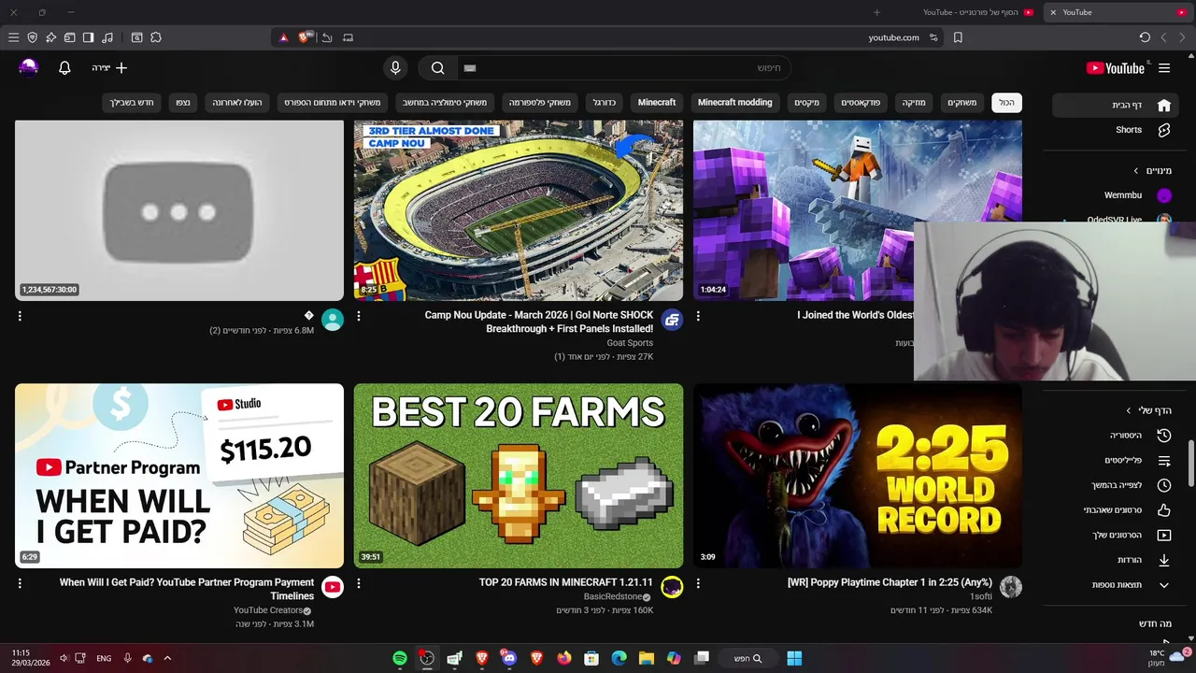This screenshot has height=673, width=1196.
Task: Click the YouTube logo
Action: 1116,68
